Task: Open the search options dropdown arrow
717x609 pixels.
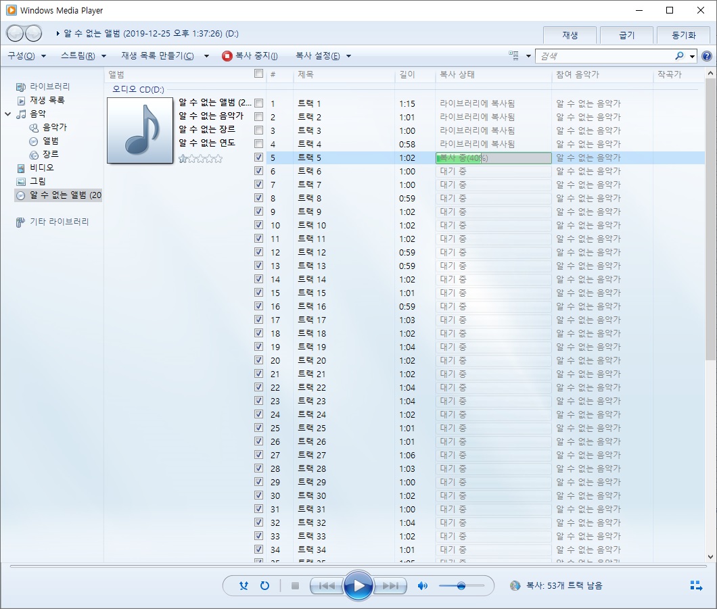Action: point(692,56)
